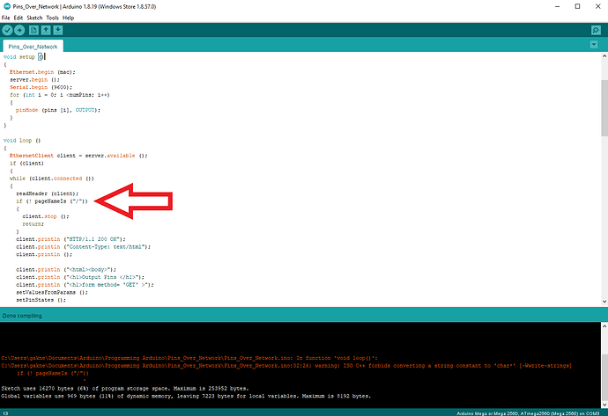Click the 'readHeader (client);' line

[47, 193]
